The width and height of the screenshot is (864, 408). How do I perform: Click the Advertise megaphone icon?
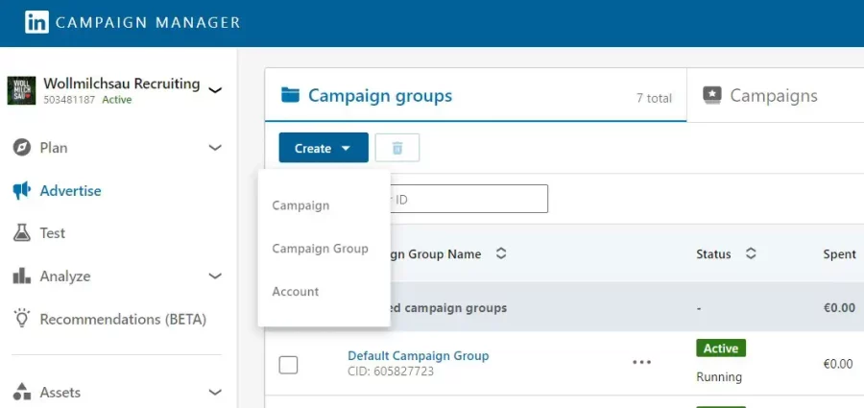pyautogui.click(x=21, y=191)
